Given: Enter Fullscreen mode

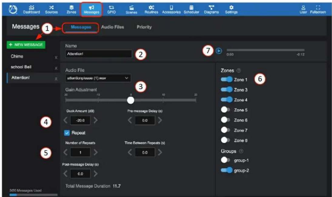Looking at the screenshot, I should point(318,10).
